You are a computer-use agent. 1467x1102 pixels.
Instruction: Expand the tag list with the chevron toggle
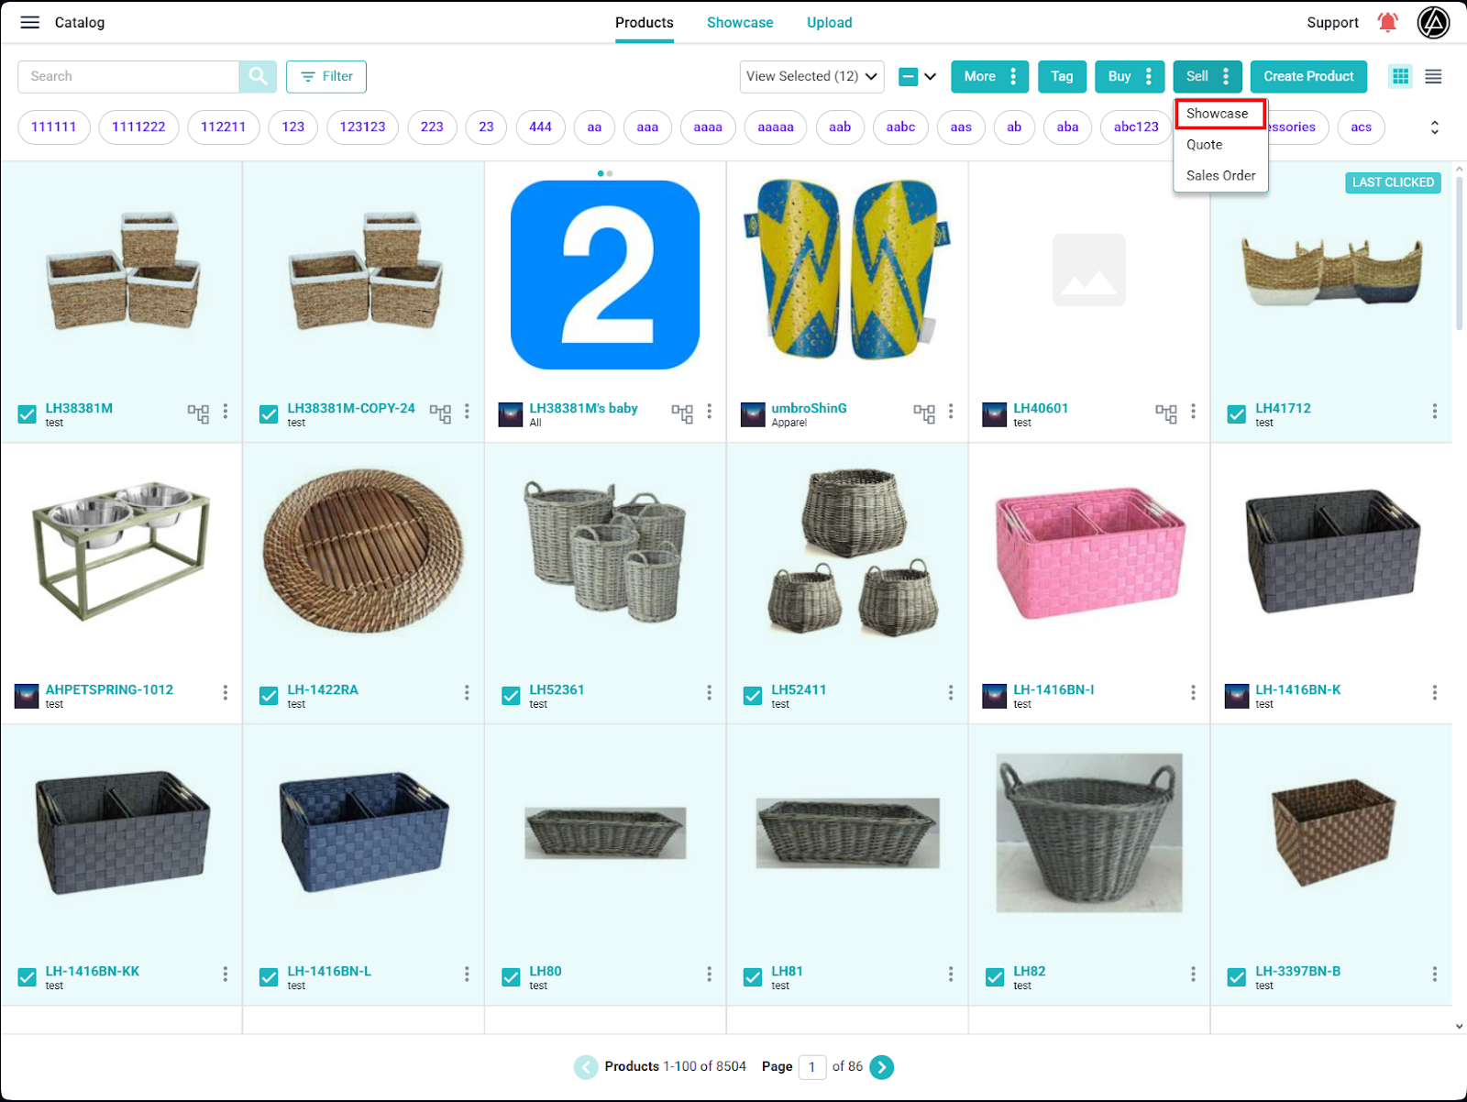tap(1435, 127)
